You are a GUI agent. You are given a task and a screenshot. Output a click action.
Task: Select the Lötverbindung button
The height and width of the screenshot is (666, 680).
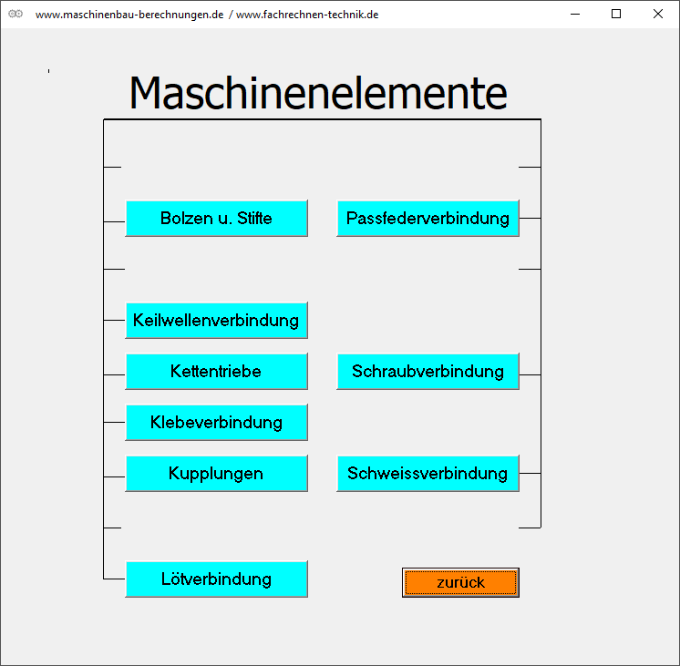[x=216, y=579]
